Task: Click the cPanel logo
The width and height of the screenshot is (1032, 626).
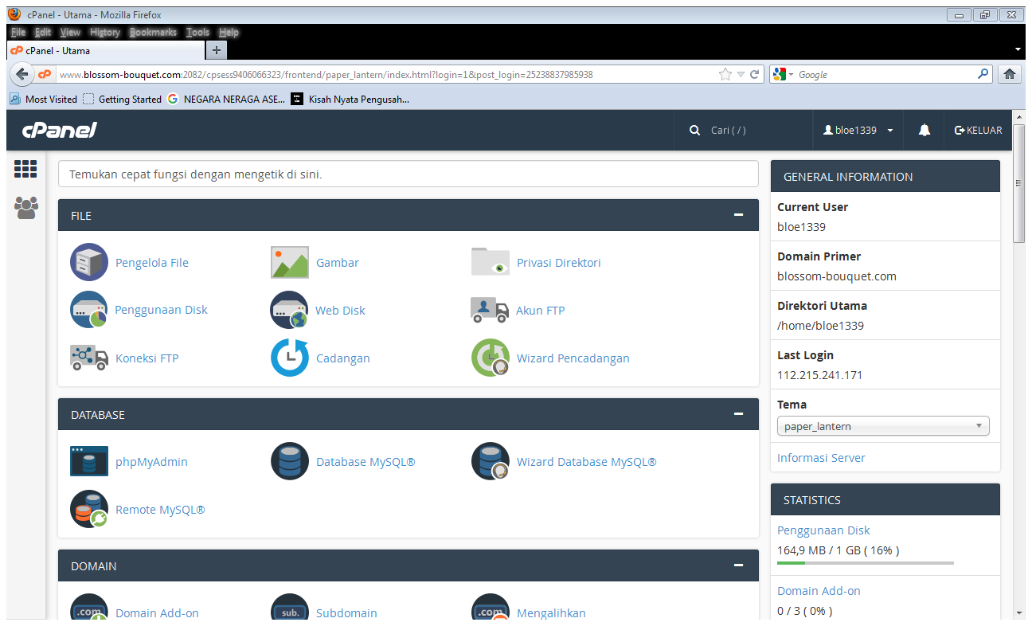Action: pyautogui.click(x=60, y=130)
